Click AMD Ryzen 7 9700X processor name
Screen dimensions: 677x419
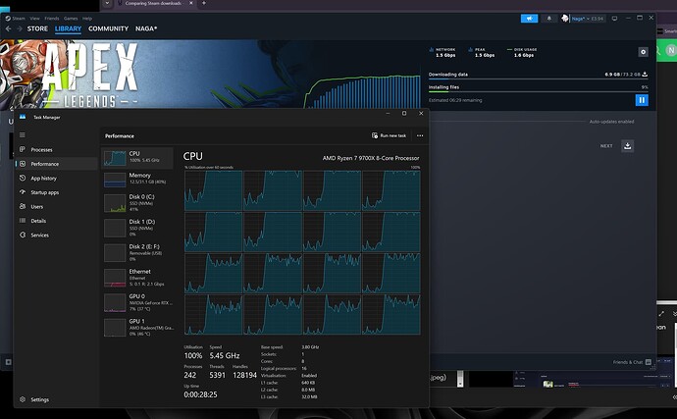pyautogui.click(x=371, y=158)
